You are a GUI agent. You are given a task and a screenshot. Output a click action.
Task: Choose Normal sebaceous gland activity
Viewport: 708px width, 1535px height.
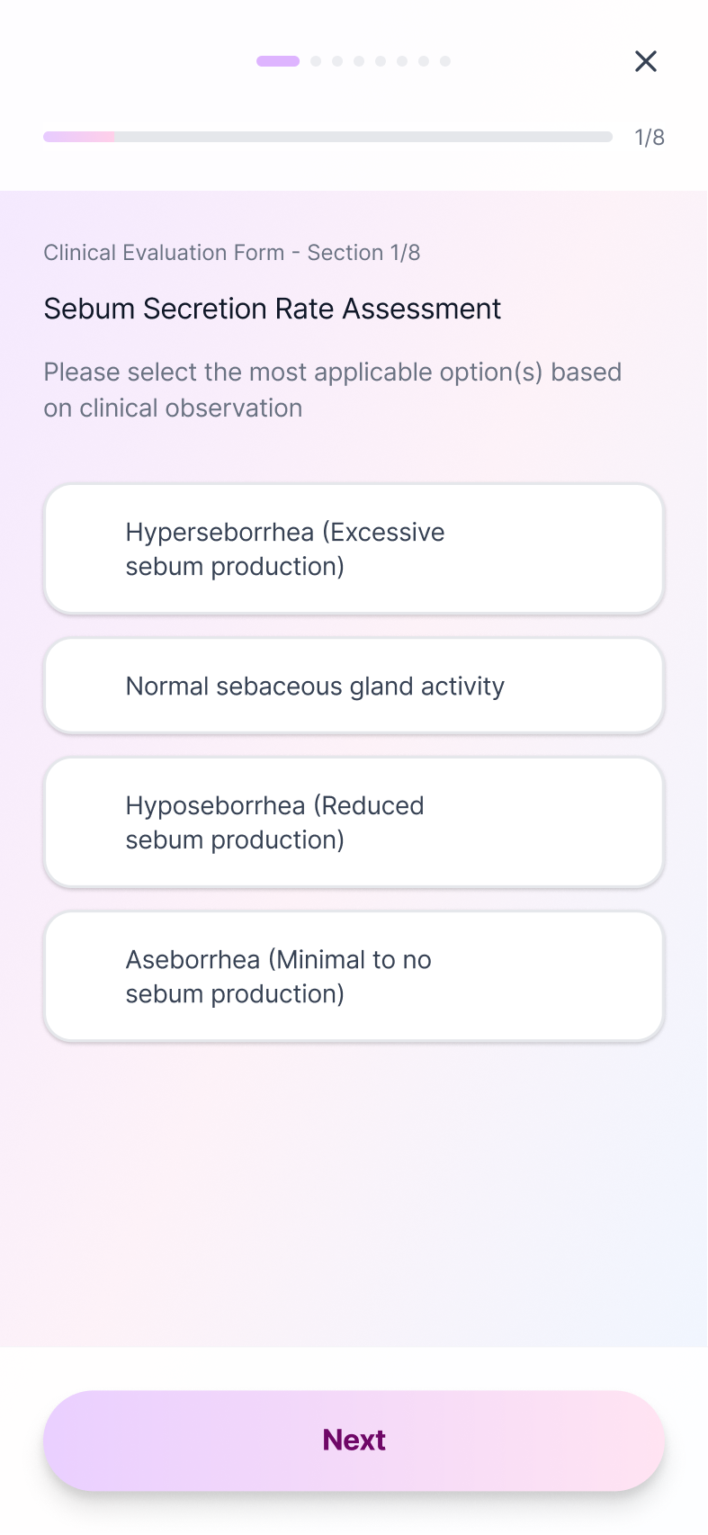(x=354, y=687)
